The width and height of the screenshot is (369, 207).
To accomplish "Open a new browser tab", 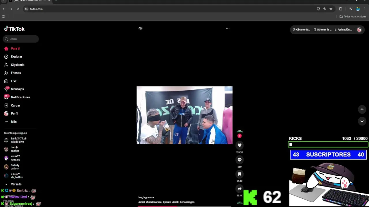I will click(x=56, y=1).
